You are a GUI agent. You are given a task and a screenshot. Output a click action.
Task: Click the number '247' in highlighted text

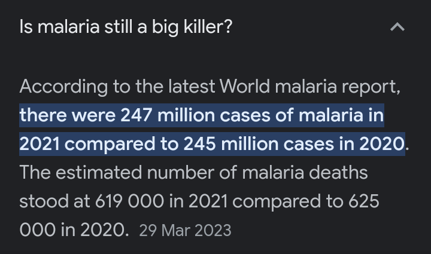tap(136, 115)
